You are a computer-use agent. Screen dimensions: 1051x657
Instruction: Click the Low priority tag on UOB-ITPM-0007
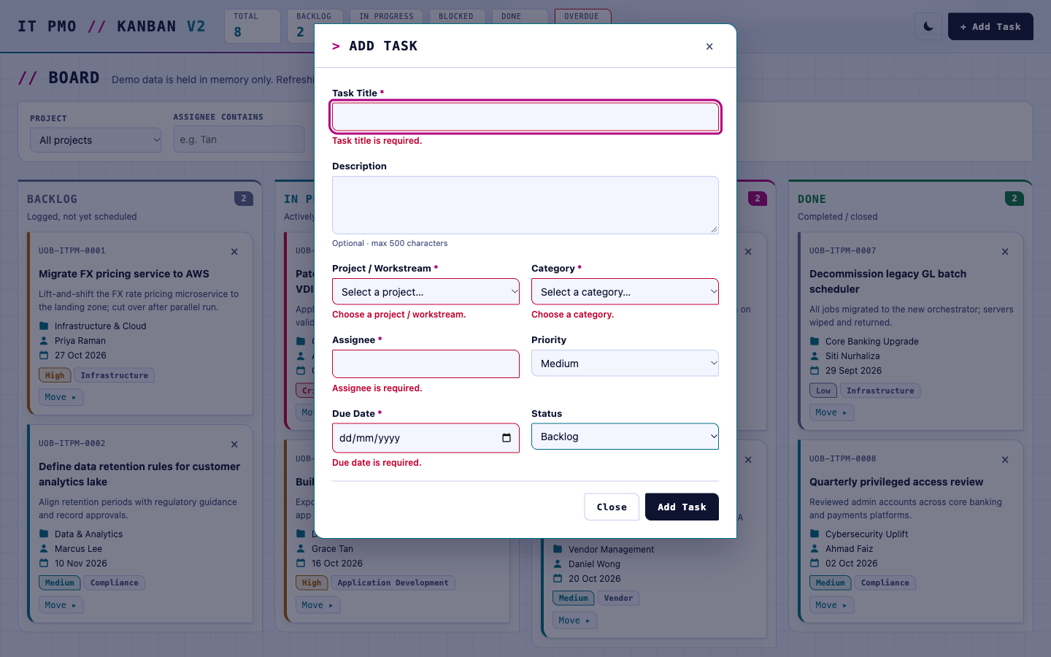[x=823, y=391]
